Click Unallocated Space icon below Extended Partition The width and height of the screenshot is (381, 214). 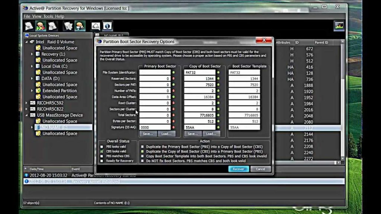point(38,97)
